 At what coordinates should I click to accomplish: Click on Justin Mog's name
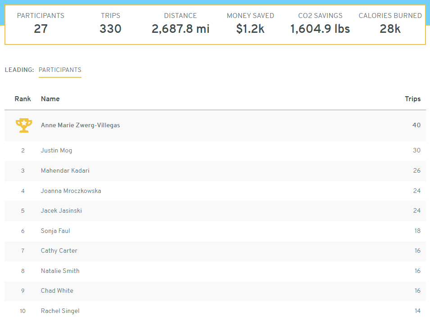coord(56,151)
